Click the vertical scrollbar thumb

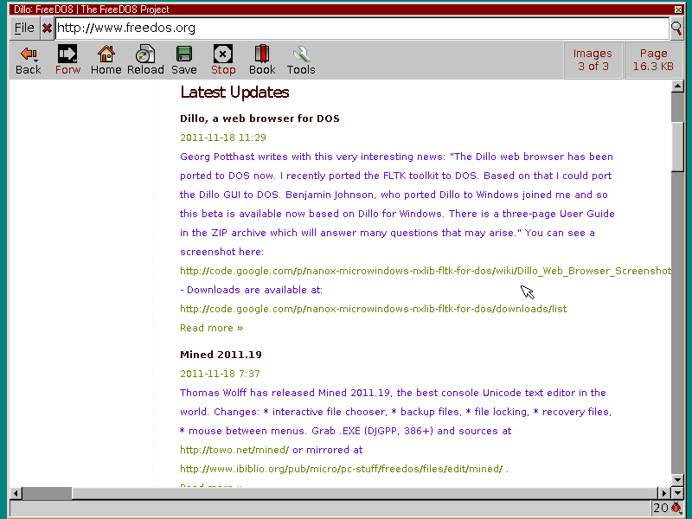point(677,146)
